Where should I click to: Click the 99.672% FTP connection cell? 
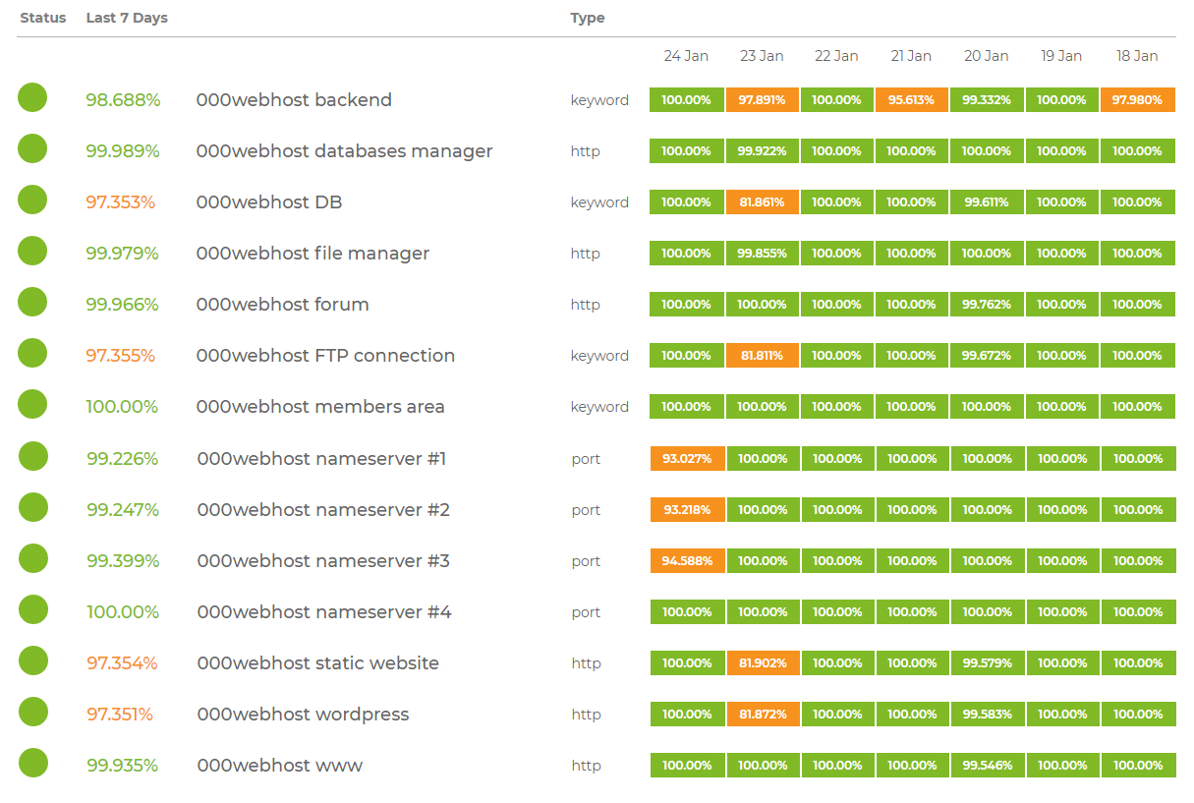[988, 356]
